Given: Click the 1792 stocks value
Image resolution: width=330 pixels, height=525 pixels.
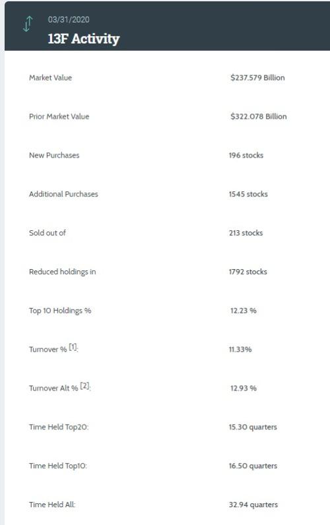Looking at the screenshot, I should pos(248,272).
